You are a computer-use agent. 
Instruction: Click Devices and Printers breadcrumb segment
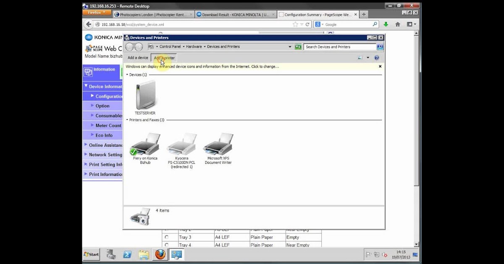point(223,47)
